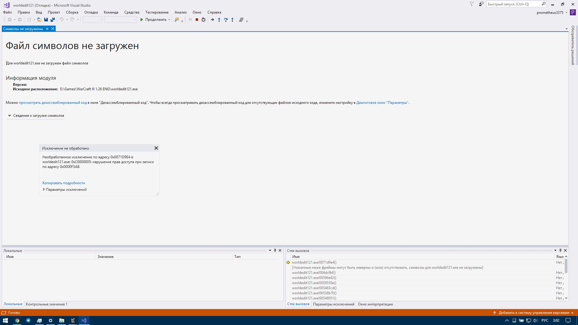Click the Step Over debug icon
Screen dimensions: 578x325
226,20
